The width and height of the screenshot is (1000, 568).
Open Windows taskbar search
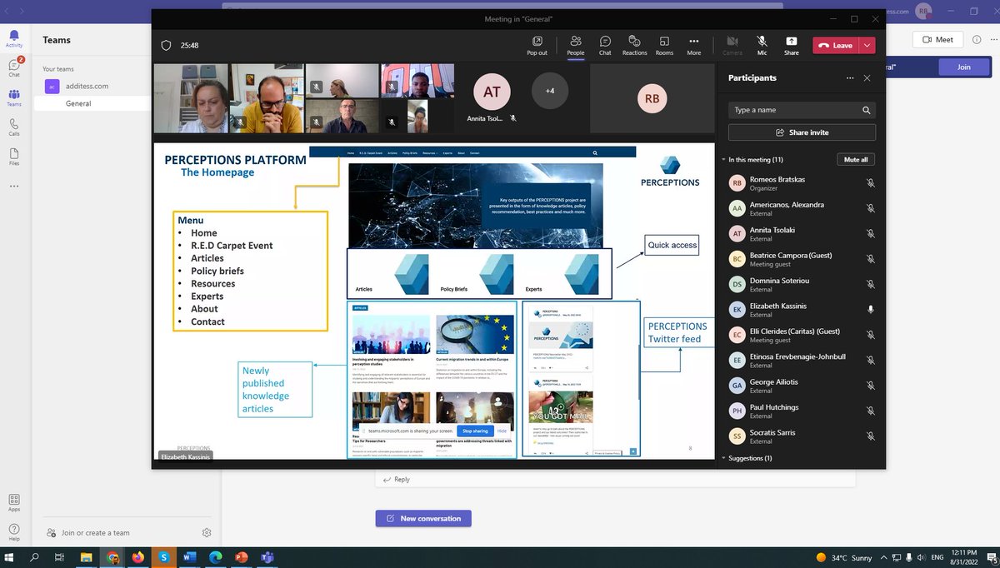click(x=35, y=557)
